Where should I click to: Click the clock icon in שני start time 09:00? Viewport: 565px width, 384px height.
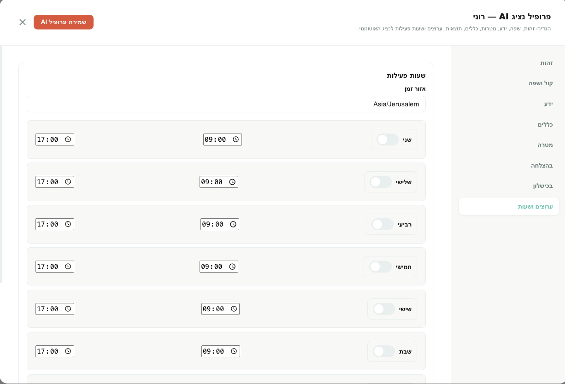235,140
